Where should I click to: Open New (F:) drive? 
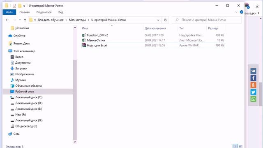click(21, 115)
